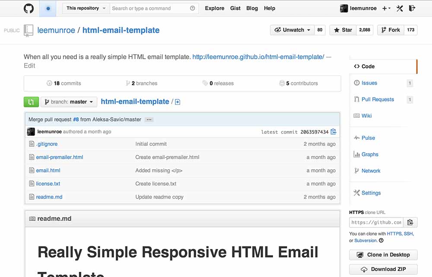Screen dimensions: 432x277
Task: Open the license.txt file link
Action: pyautogui.click(x=48, y=183)
